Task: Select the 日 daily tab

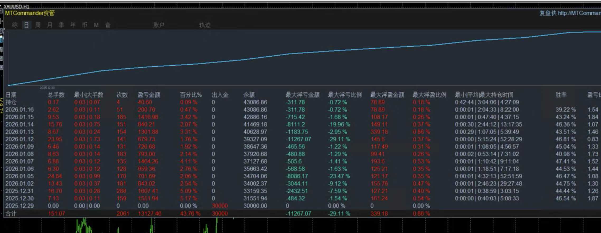Action: tap(26, 25)
